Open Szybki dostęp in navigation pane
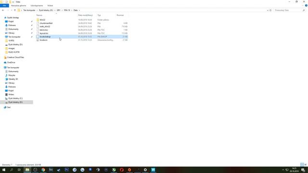Viewport: 308px width, 173px height. tap(13, 18)
